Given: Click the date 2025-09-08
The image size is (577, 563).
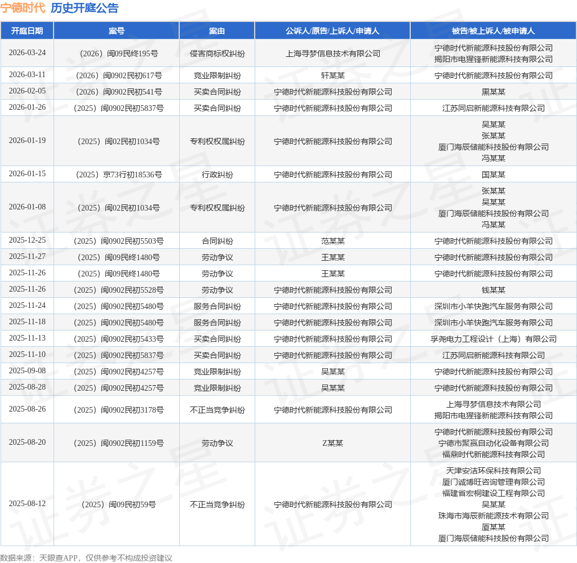Looking at the screenshot, I should tap(27, 370).
